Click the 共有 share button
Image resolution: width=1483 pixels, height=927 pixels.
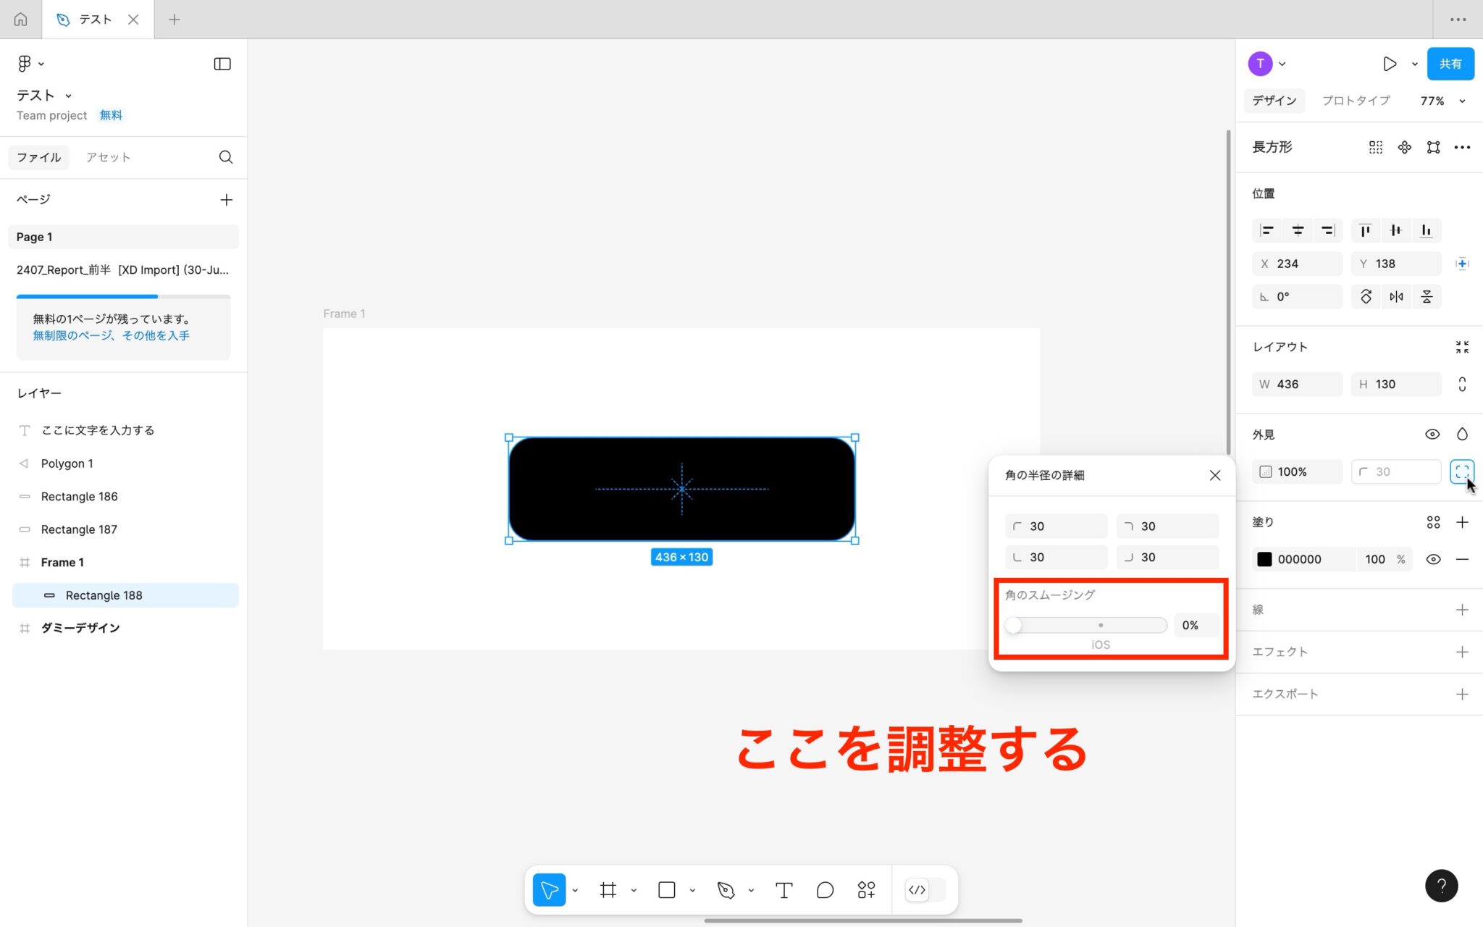coord(1449,63)
